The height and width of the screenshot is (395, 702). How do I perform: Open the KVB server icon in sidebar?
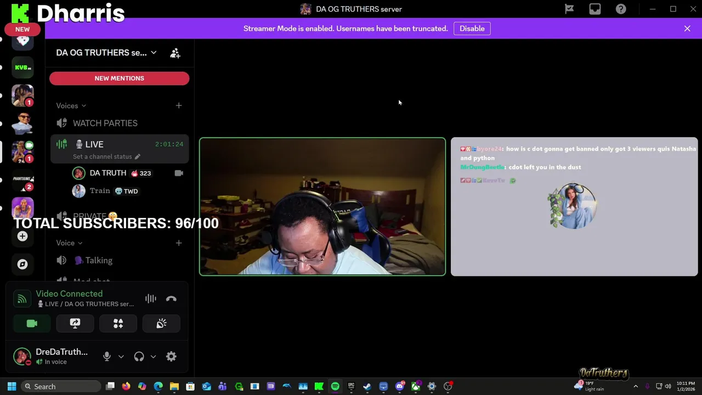22,67
